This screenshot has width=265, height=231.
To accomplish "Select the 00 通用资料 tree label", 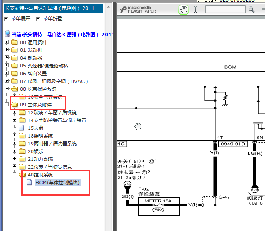I will (33, 42).
